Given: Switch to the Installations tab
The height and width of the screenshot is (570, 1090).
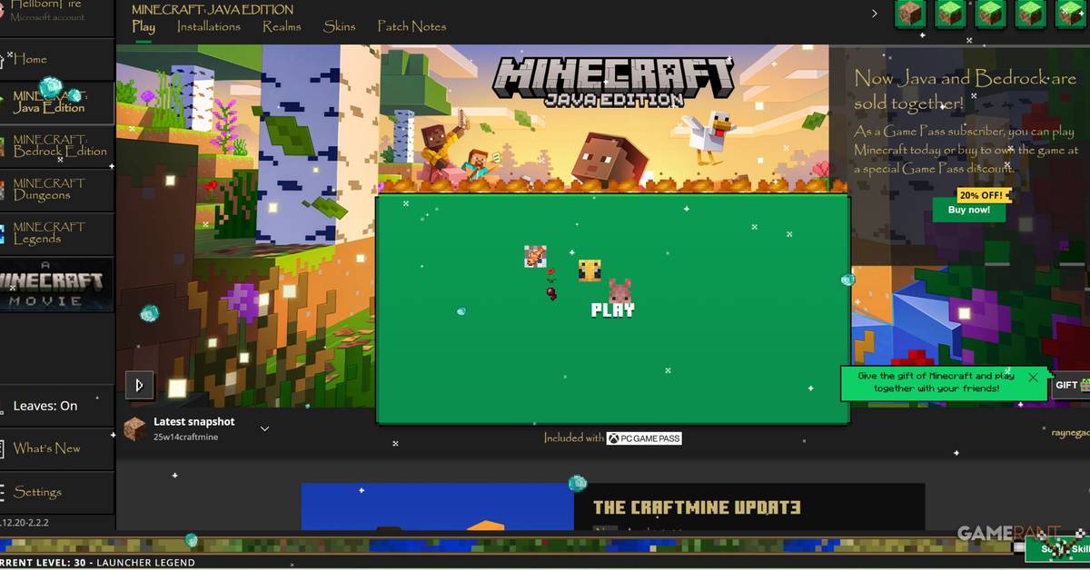Looking at the screenshot, I should (208, 26).
